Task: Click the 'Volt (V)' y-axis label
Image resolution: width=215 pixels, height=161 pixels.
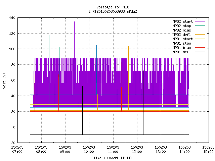Action: pyautogui.click(x=4, y=80)
